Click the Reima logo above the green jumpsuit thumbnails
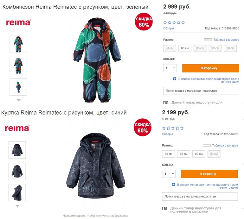The height and width of the screenshot is (219, 244). click(18, 22)
